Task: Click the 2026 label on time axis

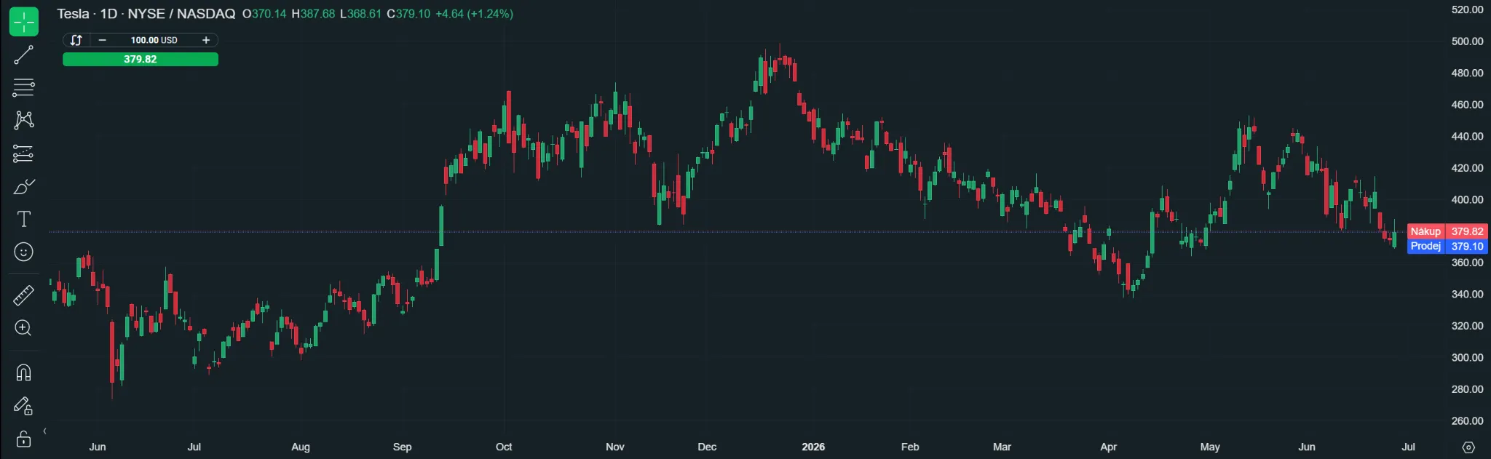Action: pyautogui.click(x=813, y=447)
